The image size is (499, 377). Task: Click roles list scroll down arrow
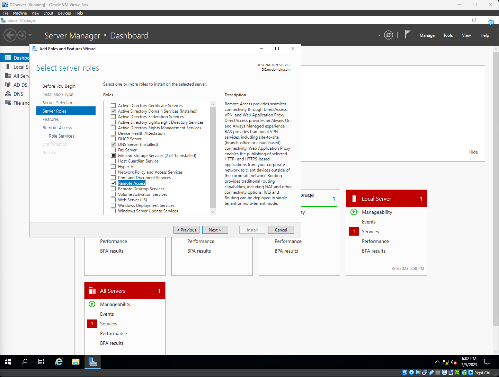(213, 212)
